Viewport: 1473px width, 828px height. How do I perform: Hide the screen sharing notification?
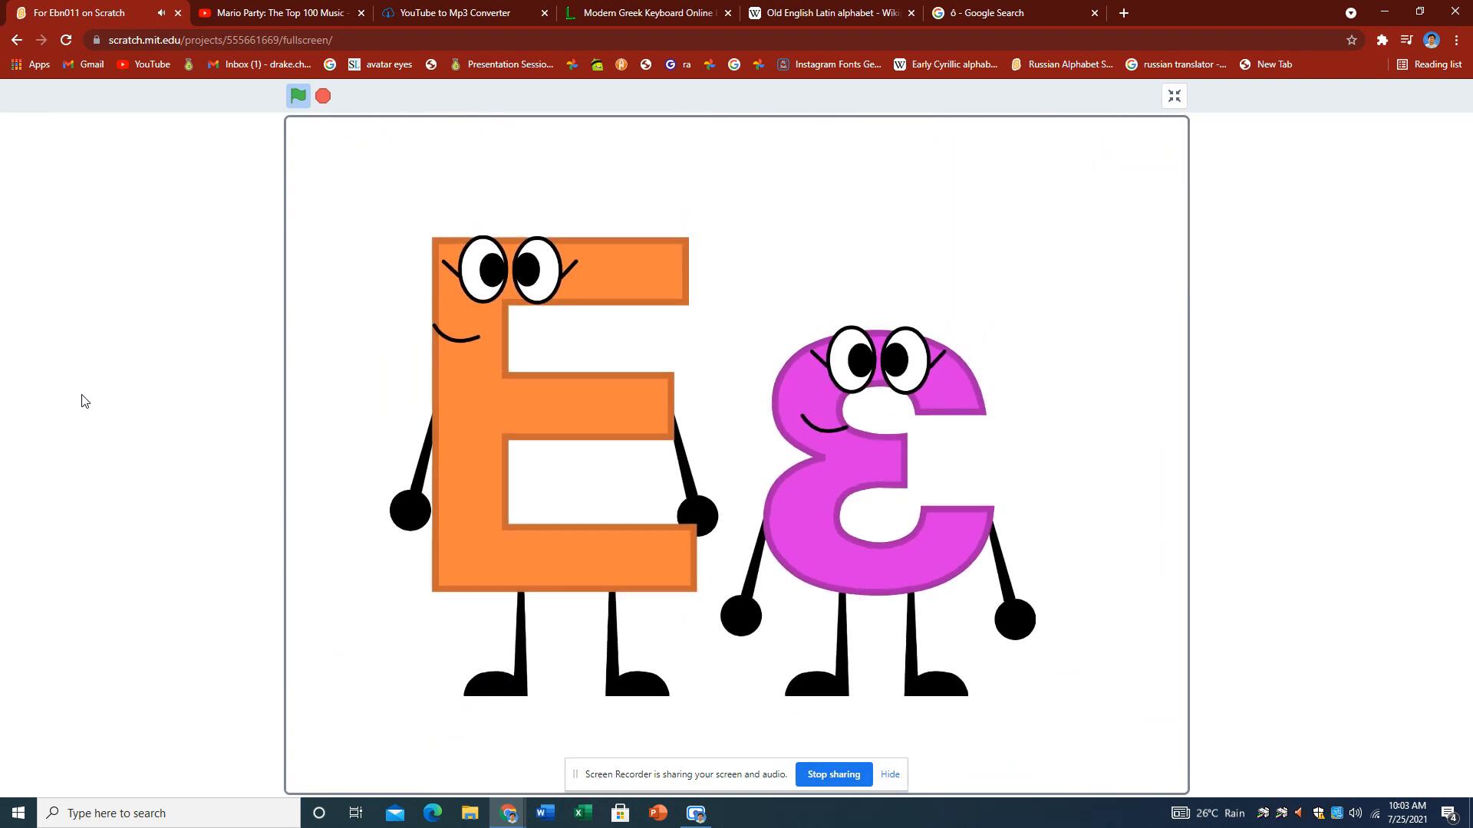[x=890, y=774]
